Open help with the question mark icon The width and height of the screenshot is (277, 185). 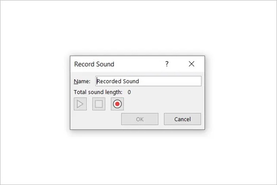tap(167, 64)
